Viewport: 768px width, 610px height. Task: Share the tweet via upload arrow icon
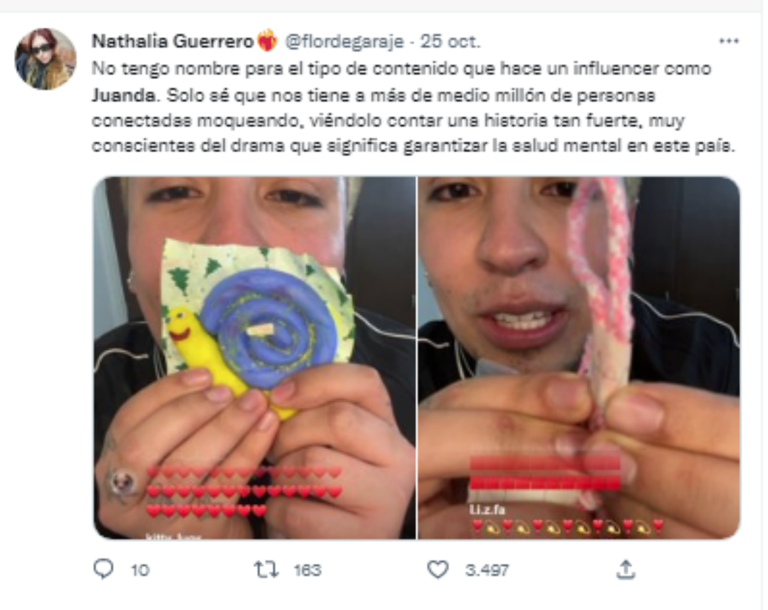click(x=625, y=569)
